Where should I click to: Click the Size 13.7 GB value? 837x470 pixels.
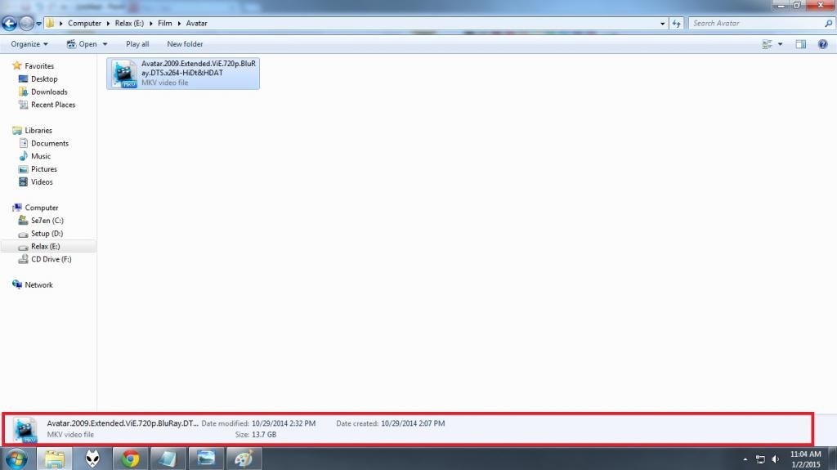coord(264,434)
